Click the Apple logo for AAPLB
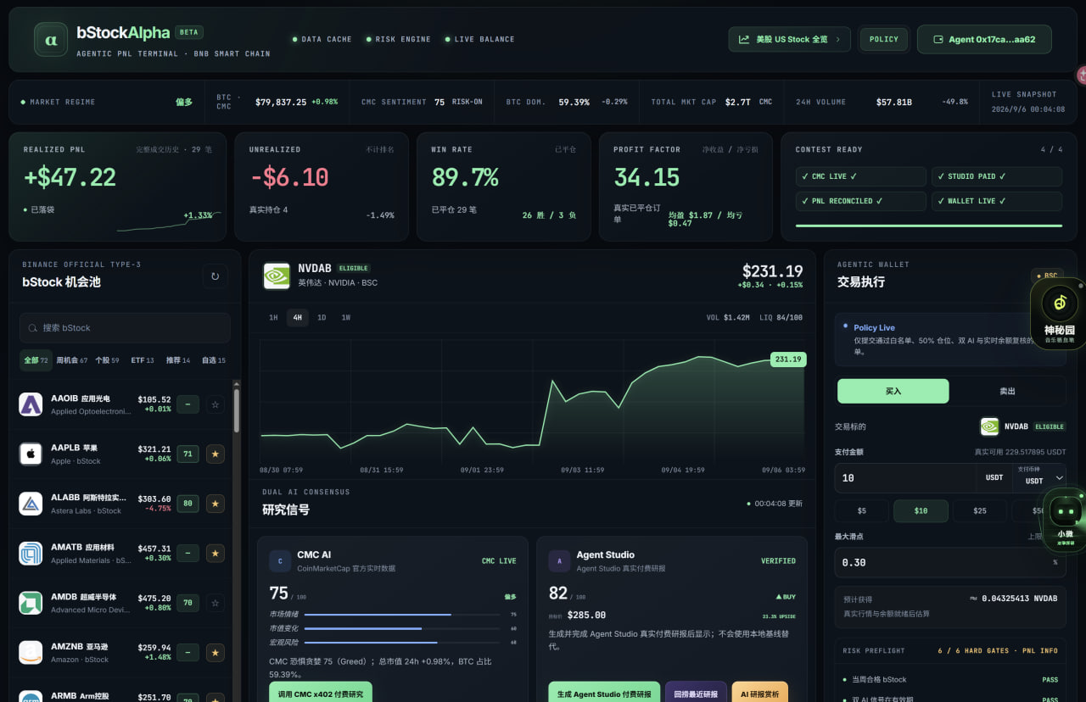 coord(31,454)
